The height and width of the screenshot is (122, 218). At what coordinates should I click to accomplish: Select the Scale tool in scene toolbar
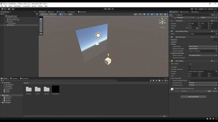pyautogui.click(x=41, y=26)
